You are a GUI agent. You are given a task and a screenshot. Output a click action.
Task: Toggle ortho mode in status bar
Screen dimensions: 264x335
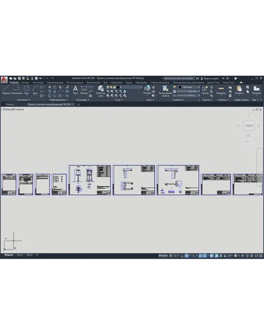tap(182, 256)
